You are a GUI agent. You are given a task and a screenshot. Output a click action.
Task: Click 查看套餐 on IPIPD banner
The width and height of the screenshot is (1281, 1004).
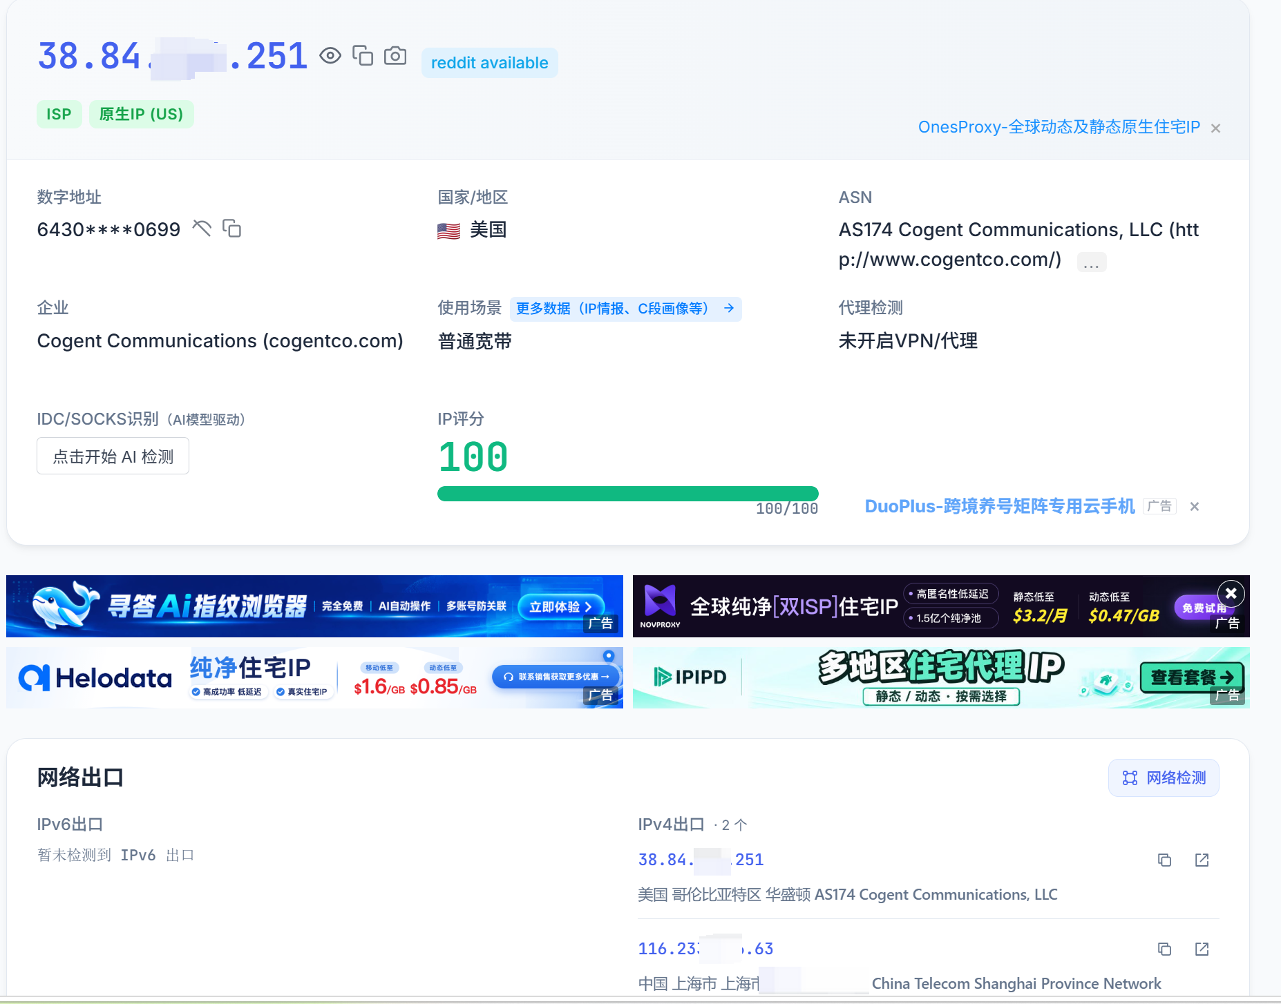coord(1192,677)
